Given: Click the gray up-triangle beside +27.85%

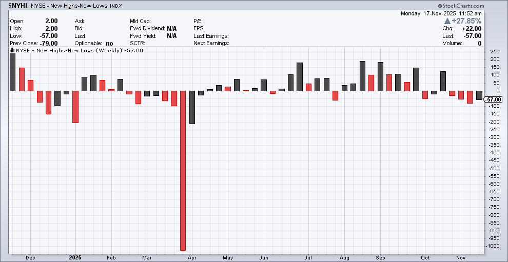Looking at the screenshot, I should tap(447, 21).
